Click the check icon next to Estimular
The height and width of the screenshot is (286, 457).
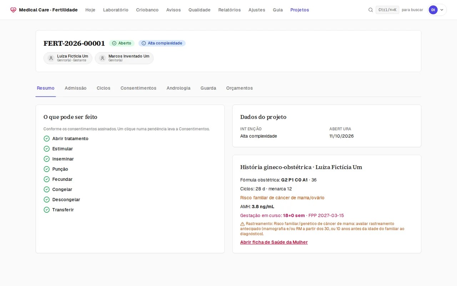tap(46, 149)
